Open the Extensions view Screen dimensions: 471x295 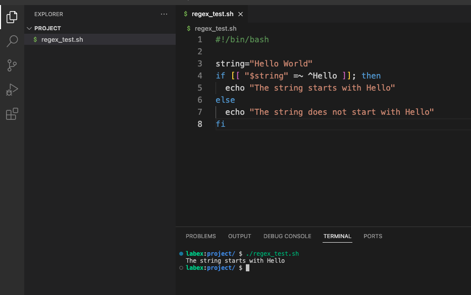click(12, 114)
